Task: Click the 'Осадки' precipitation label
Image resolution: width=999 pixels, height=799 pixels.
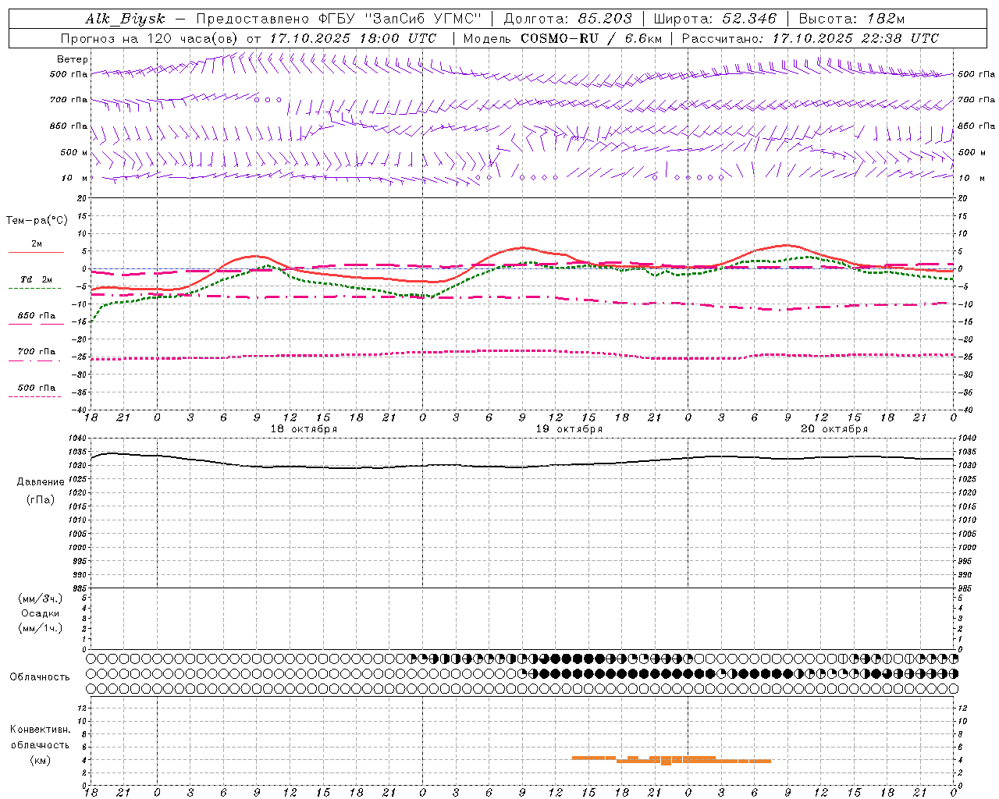Action: click(41, 613)
